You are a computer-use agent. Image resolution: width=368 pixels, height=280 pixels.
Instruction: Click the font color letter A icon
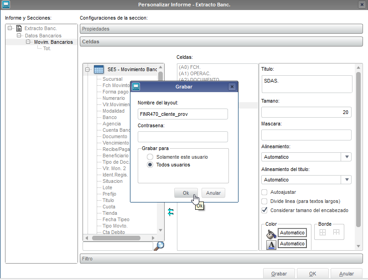[x=271, y=245]
